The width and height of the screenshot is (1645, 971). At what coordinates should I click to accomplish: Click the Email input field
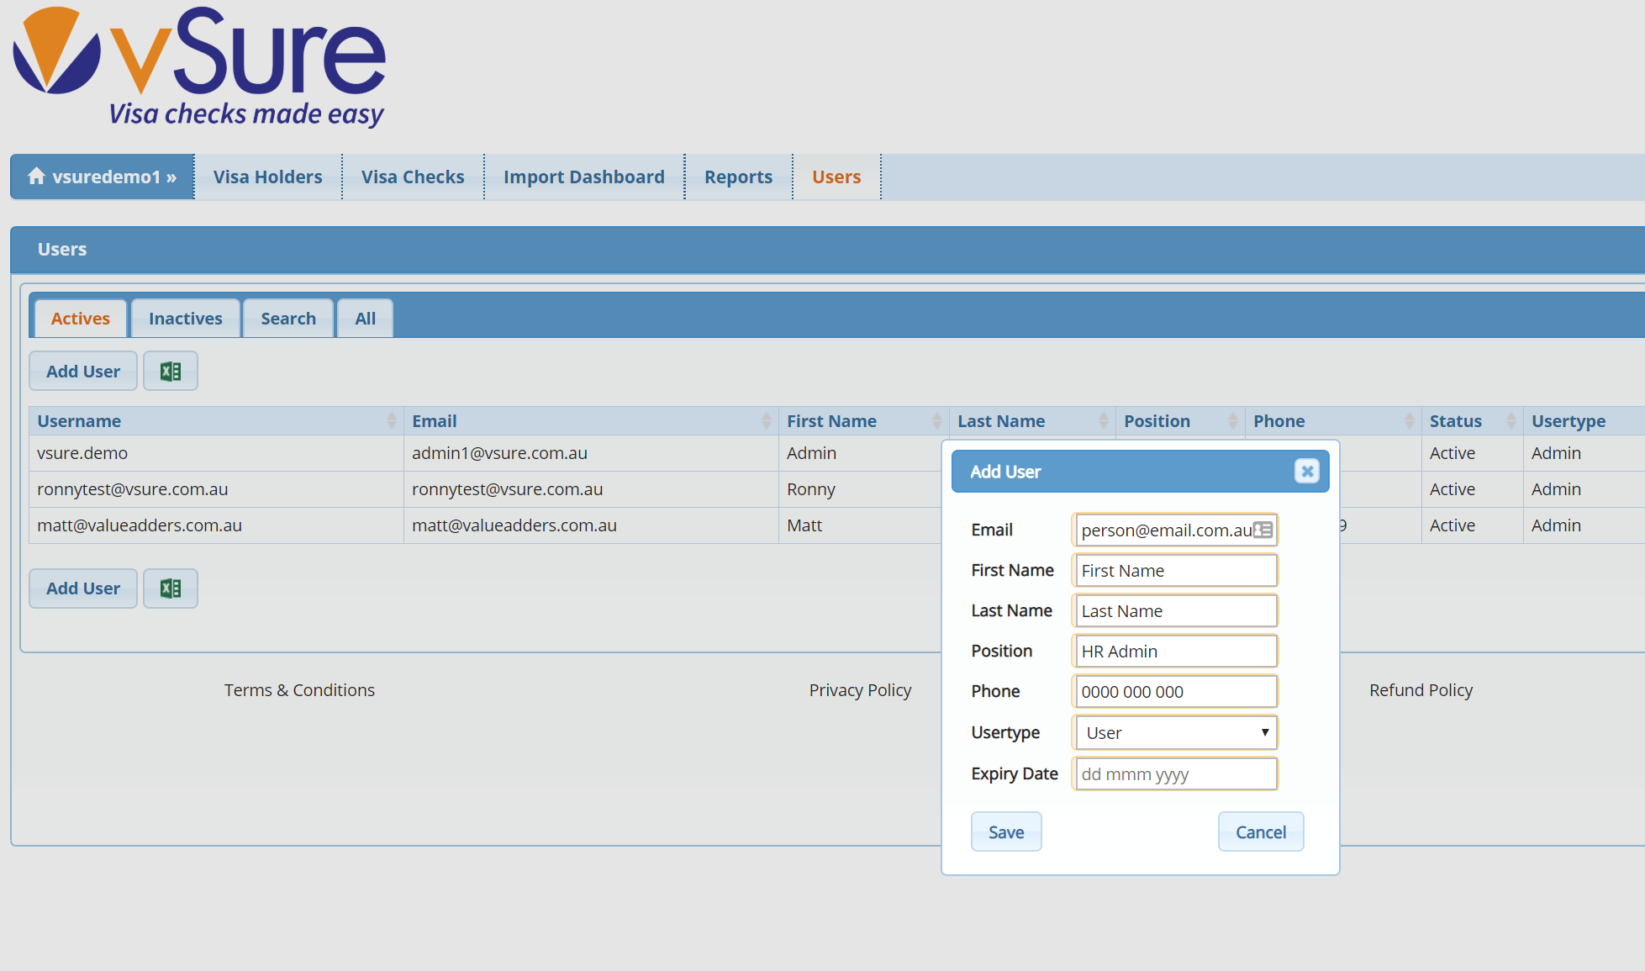coord(1175,530)
